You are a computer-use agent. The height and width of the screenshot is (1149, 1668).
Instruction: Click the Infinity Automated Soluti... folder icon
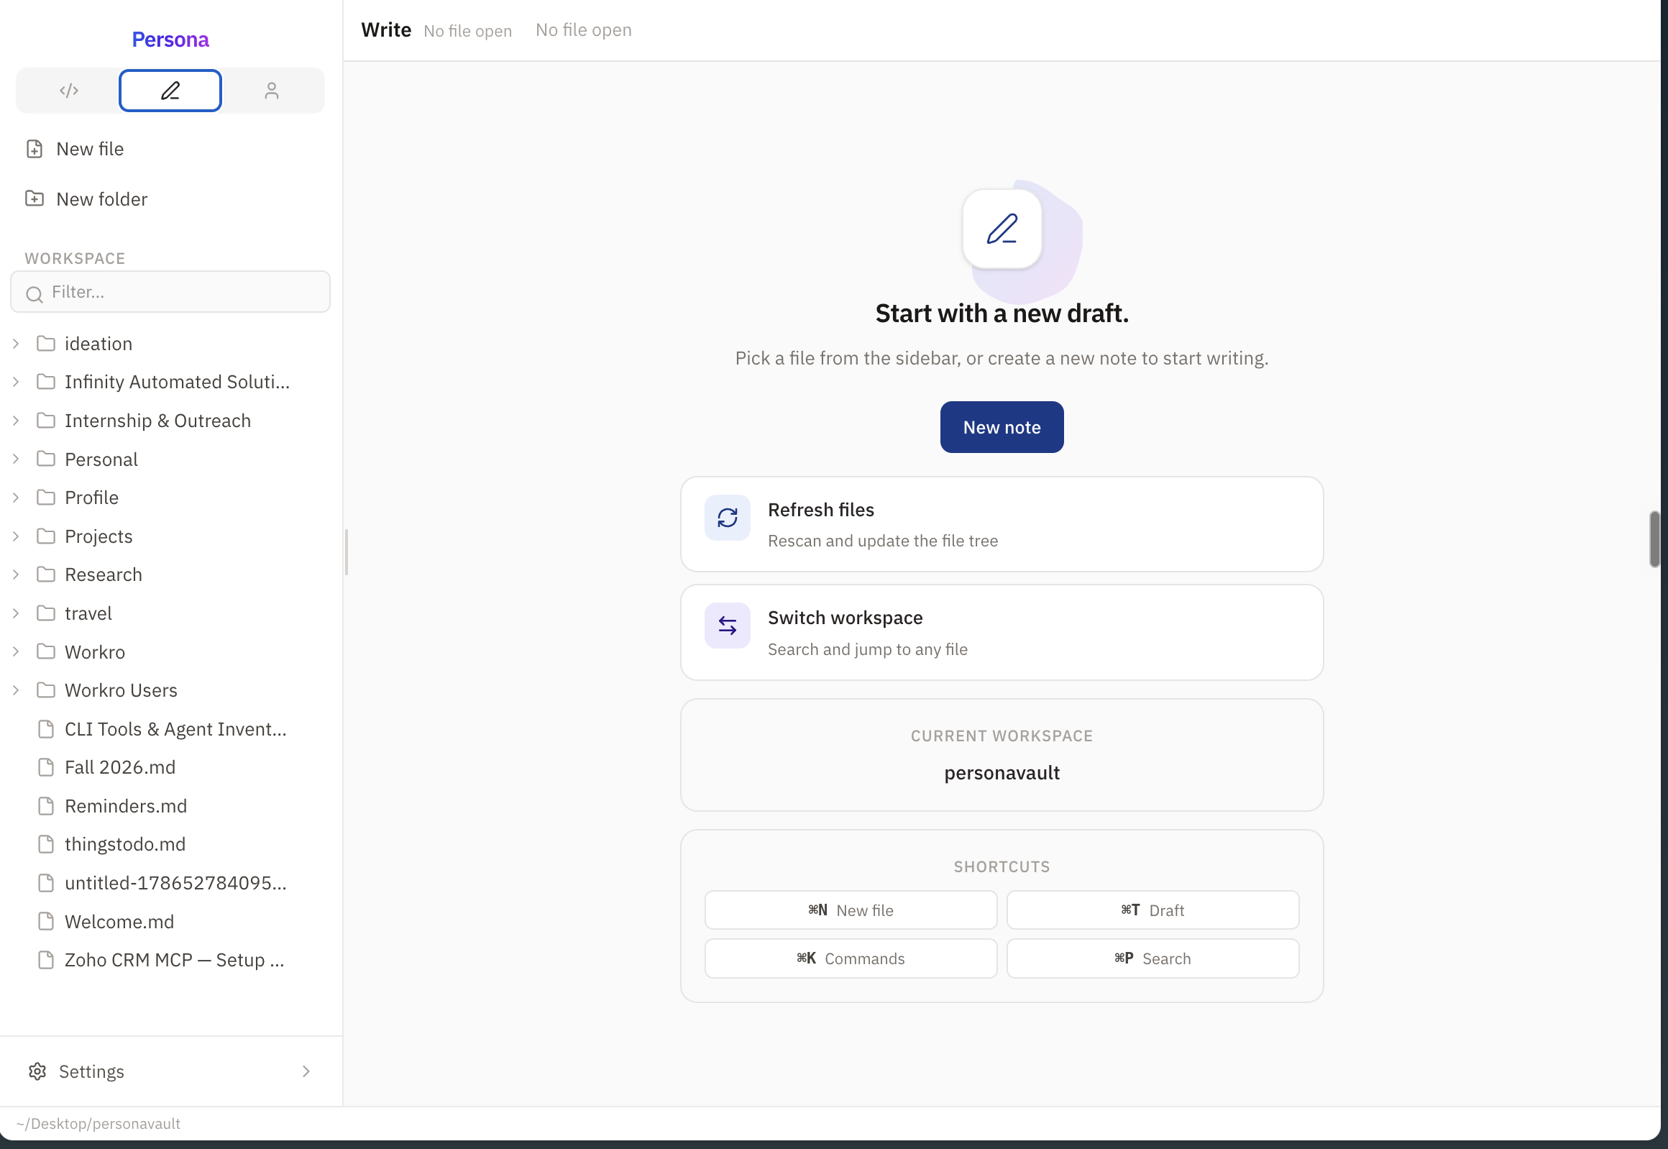(x=46, y=382)
